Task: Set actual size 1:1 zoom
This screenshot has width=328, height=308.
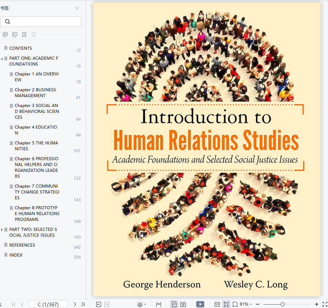Action: pos(217,305)
